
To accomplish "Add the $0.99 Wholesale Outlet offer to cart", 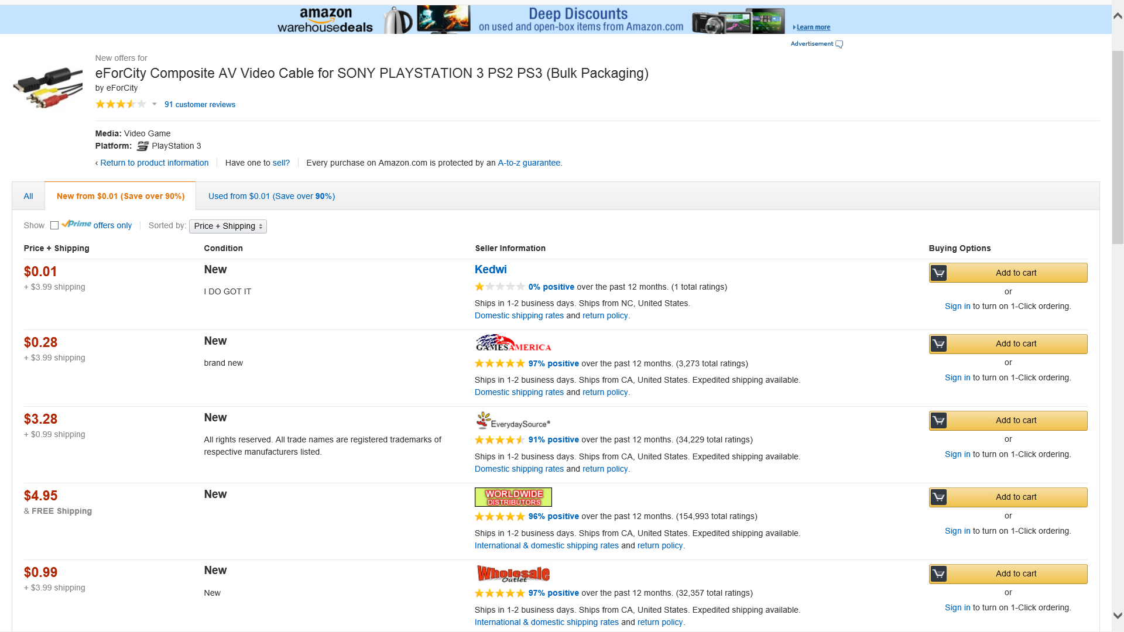I will (x=1008, y=573).
